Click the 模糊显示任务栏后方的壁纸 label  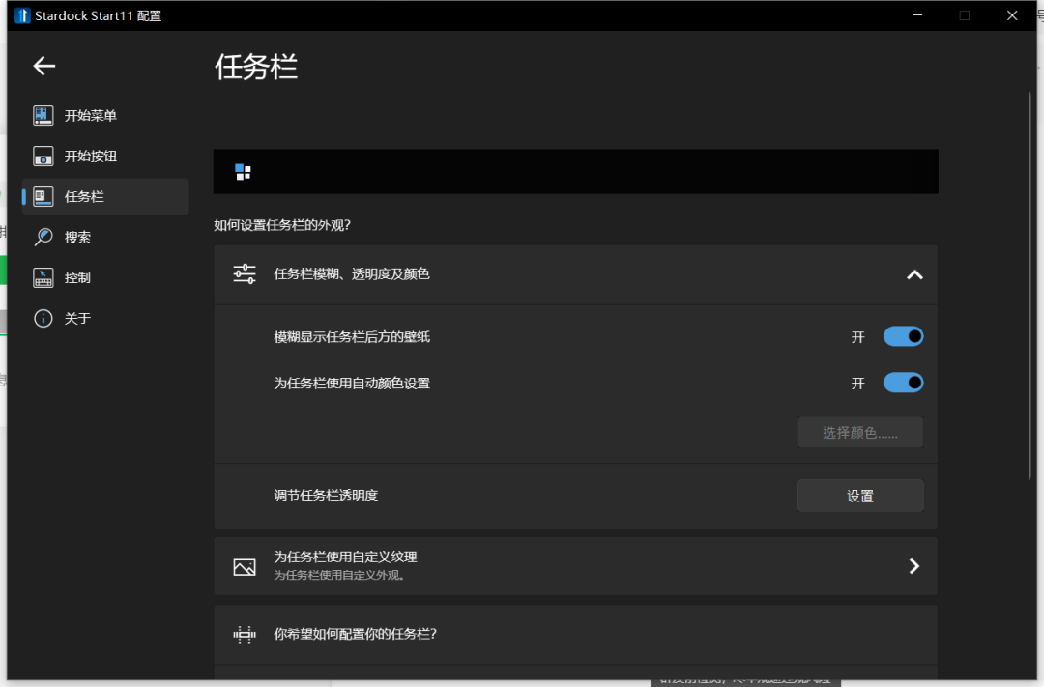click(x=352, y=337)
